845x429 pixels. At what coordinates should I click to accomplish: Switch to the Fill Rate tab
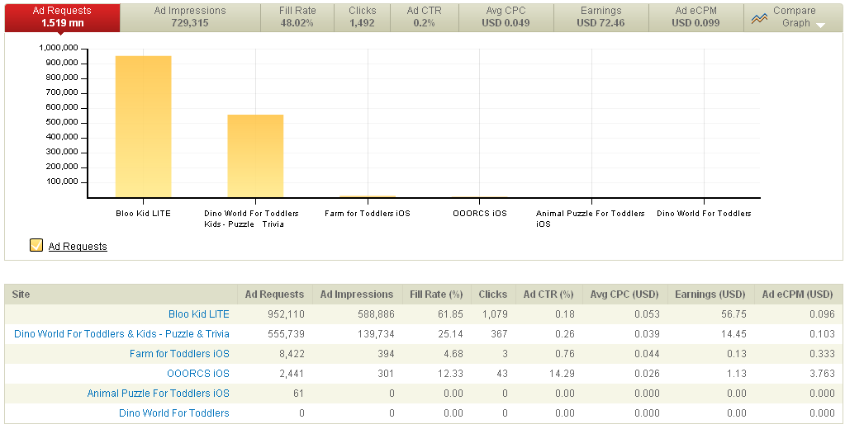point(297,16)
